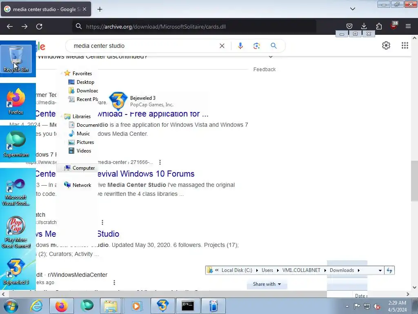418x314 pixels.
Task: Launch Firefox from the desktop shortcut
Action: (x=16, y=101)
